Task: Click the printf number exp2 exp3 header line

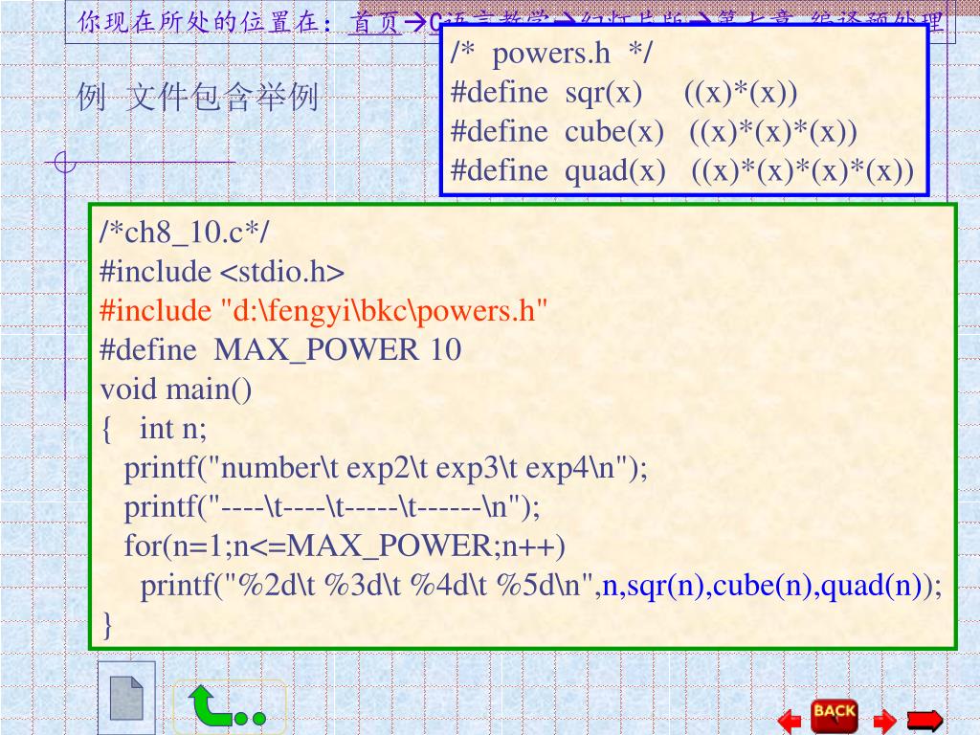Action: 386,468
